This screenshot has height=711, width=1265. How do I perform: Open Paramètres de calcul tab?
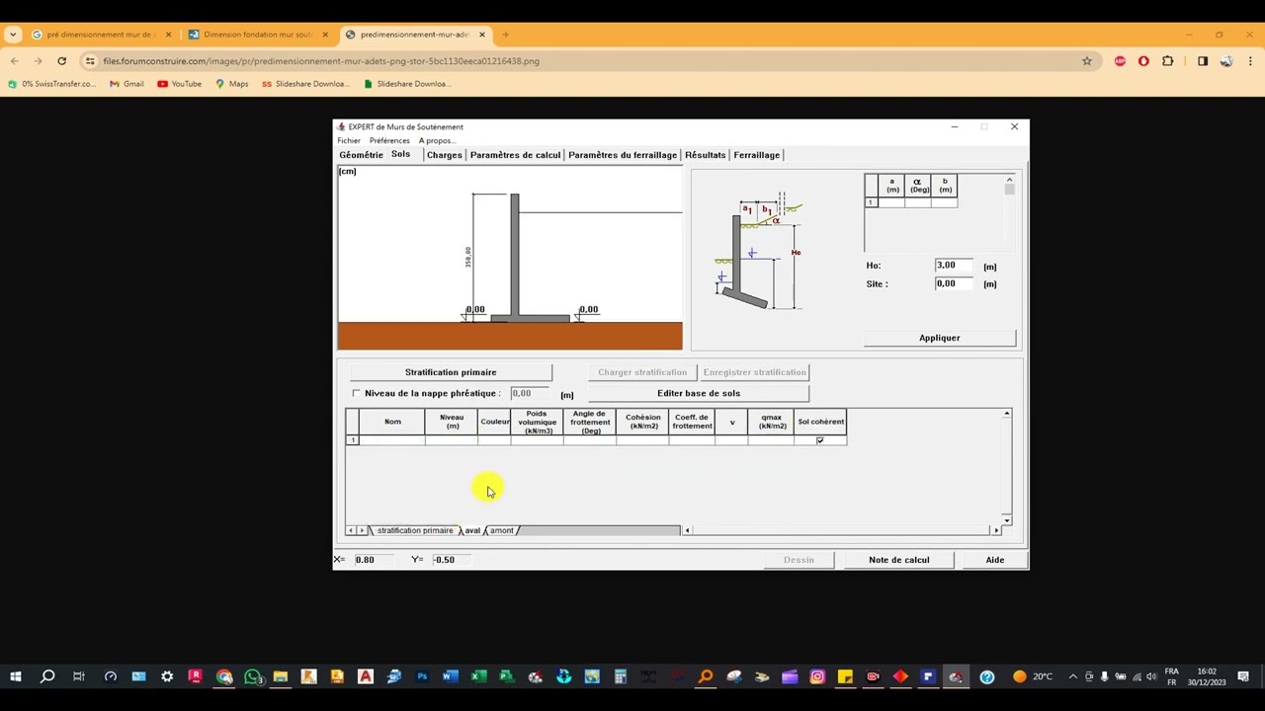point(515,155)
